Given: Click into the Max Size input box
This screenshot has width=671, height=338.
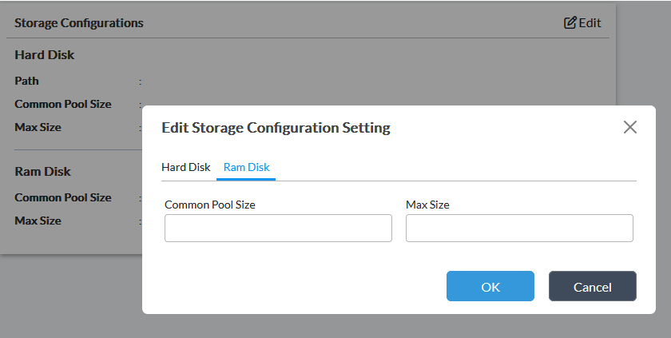Looking at the screenshot, I should 519,228.
